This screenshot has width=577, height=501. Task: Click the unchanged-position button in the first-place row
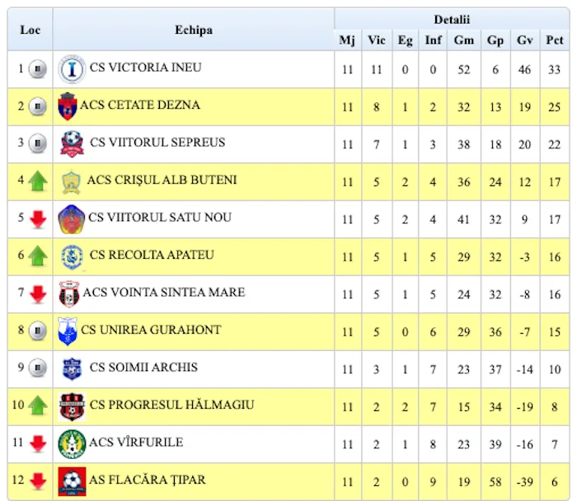[x=38, y=68]
